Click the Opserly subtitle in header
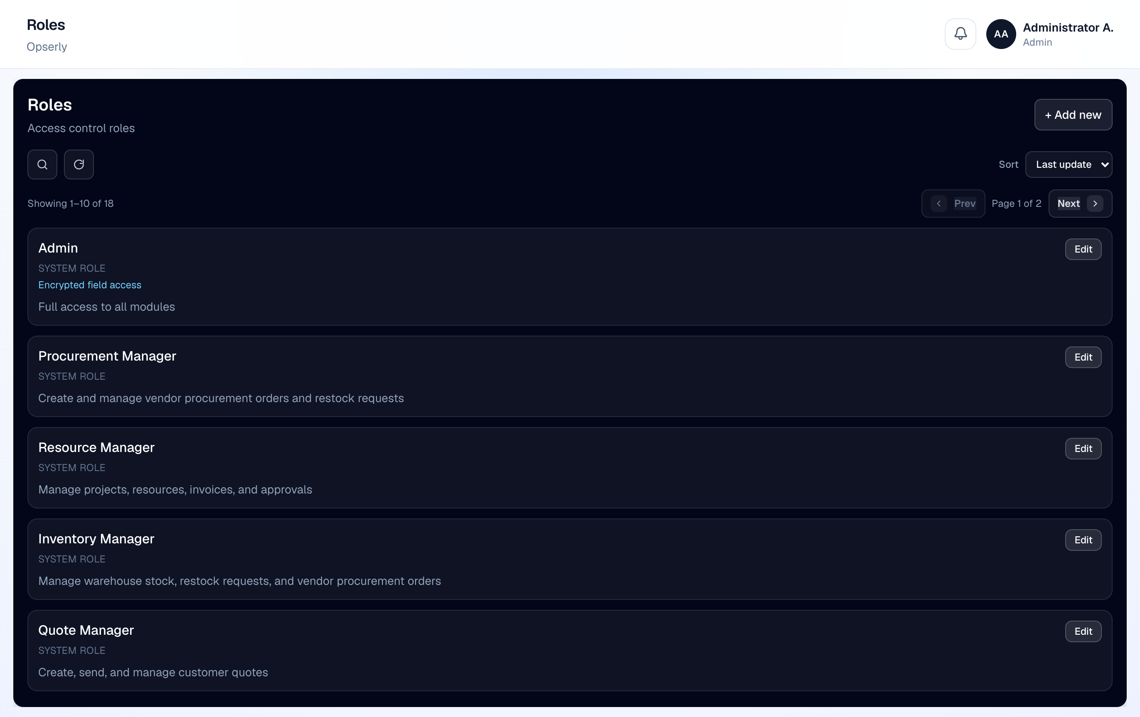 [x=47, y=47]
